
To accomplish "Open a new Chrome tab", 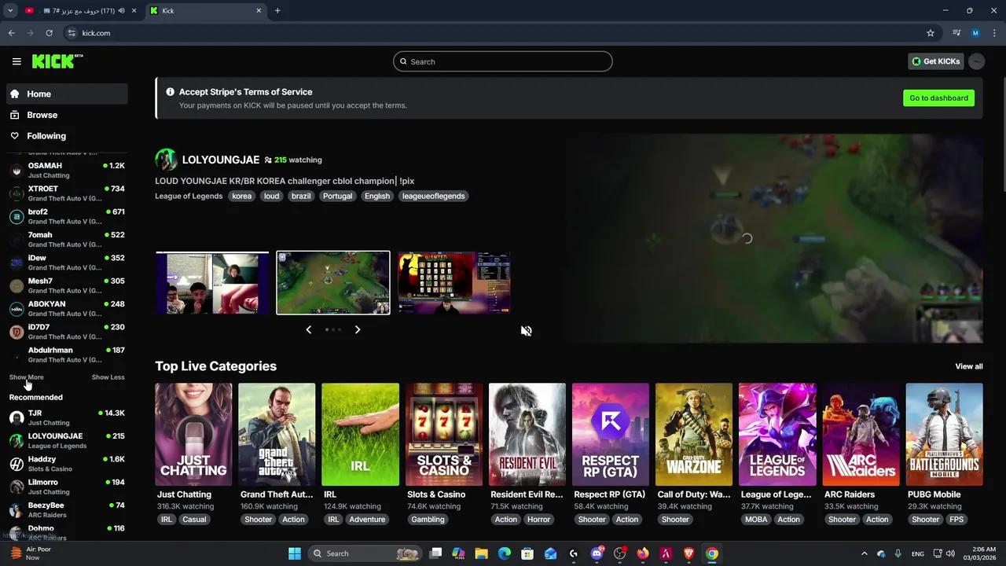I will tap(277, 11).
